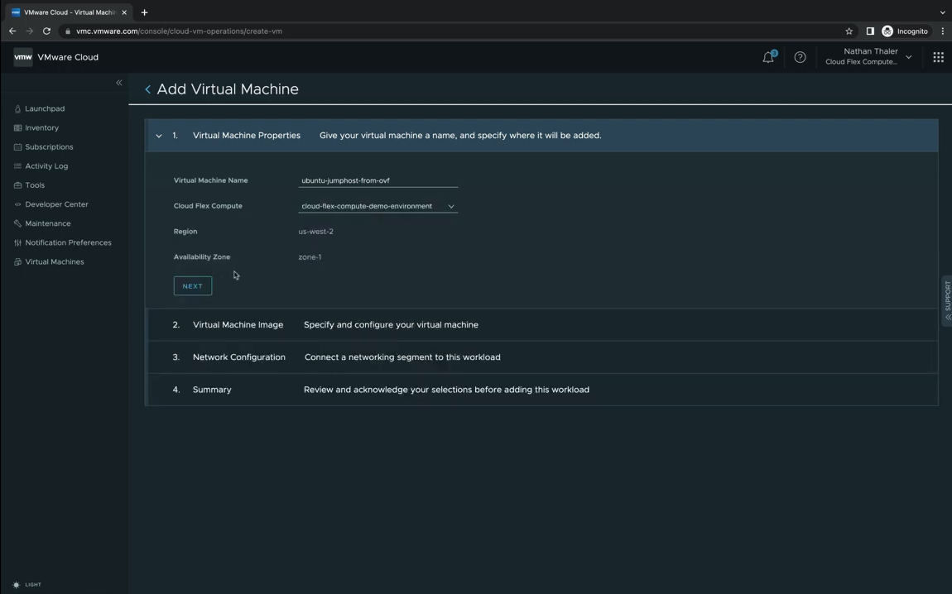Click the VMware Cloud title link
Viewport: 952px width, 594px height.
(x=68, y=57)
